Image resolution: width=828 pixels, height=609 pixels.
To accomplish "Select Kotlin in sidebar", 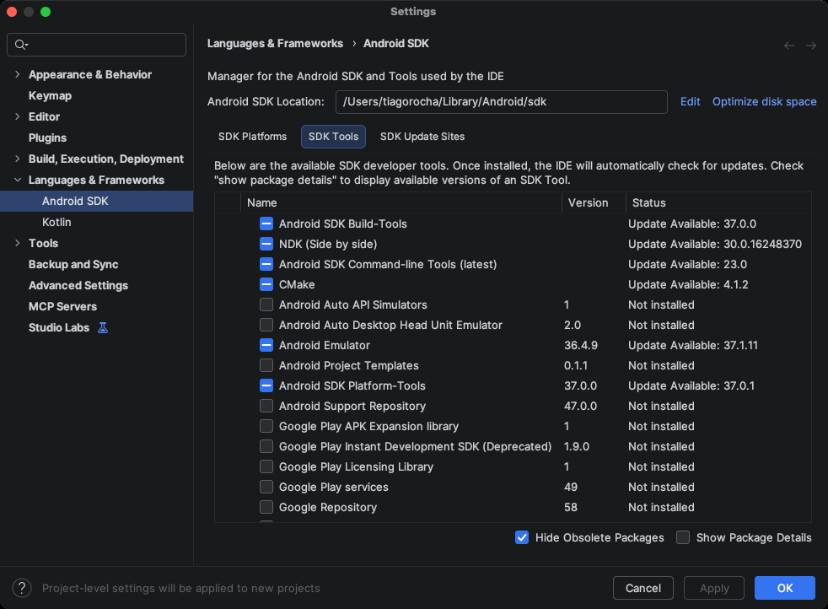I will click(x=56, y=223).
